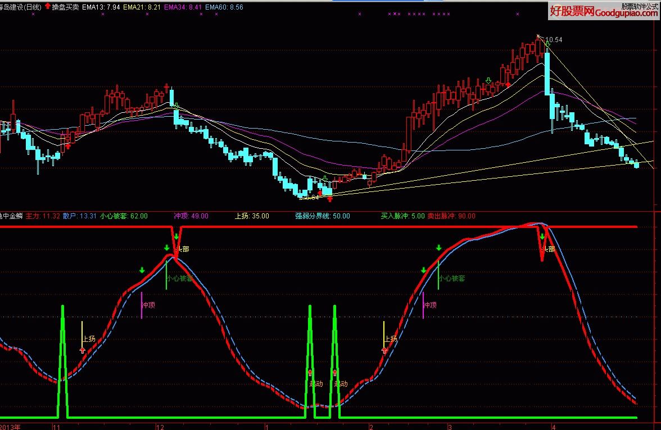Click the 小心被套: 62.00 label

[124, 216]
